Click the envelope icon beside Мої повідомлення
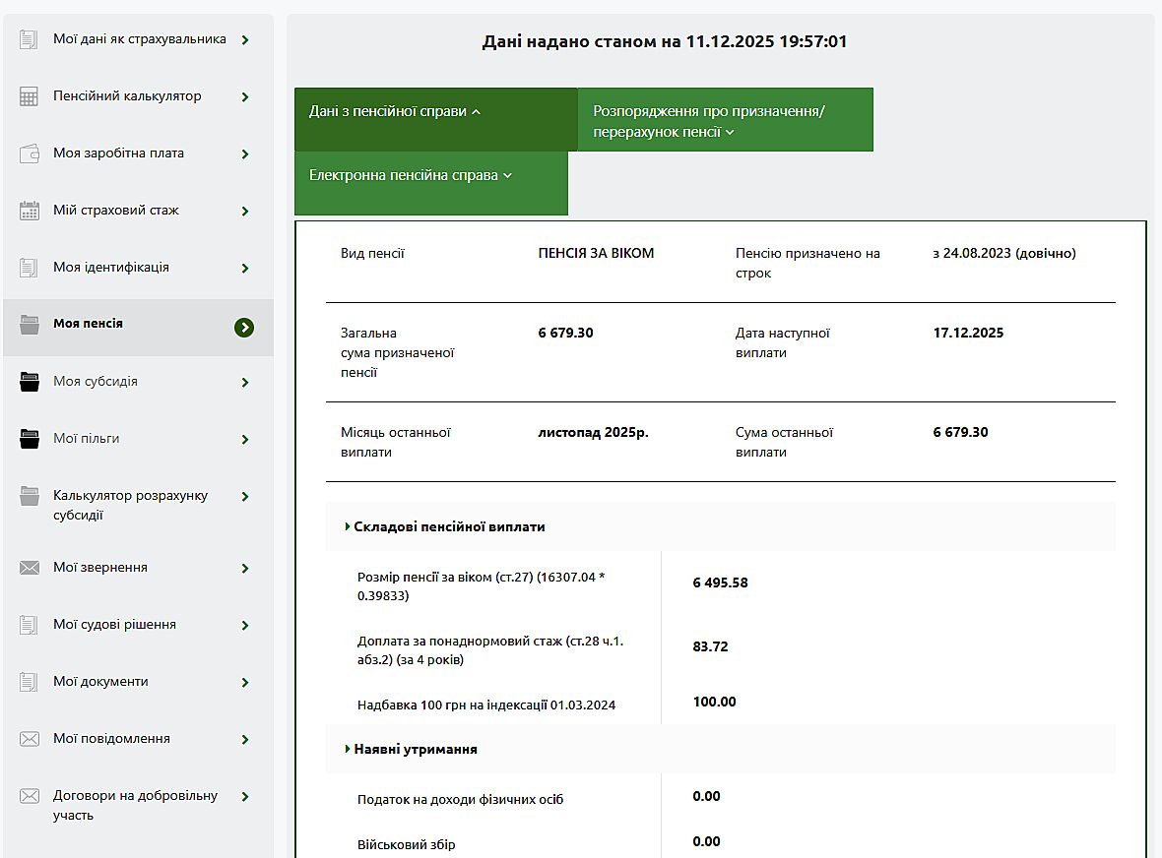The width and height of the screenshot is (1162, 858). coord(30,739)
